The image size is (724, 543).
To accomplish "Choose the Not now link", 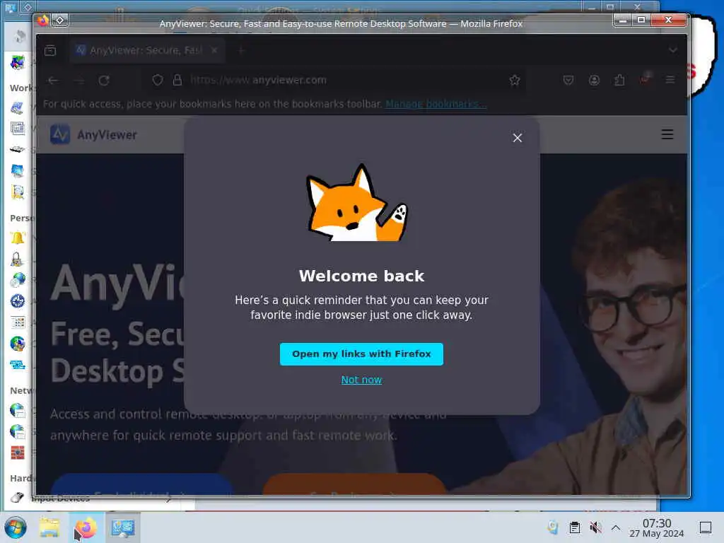I will (361, 380).
